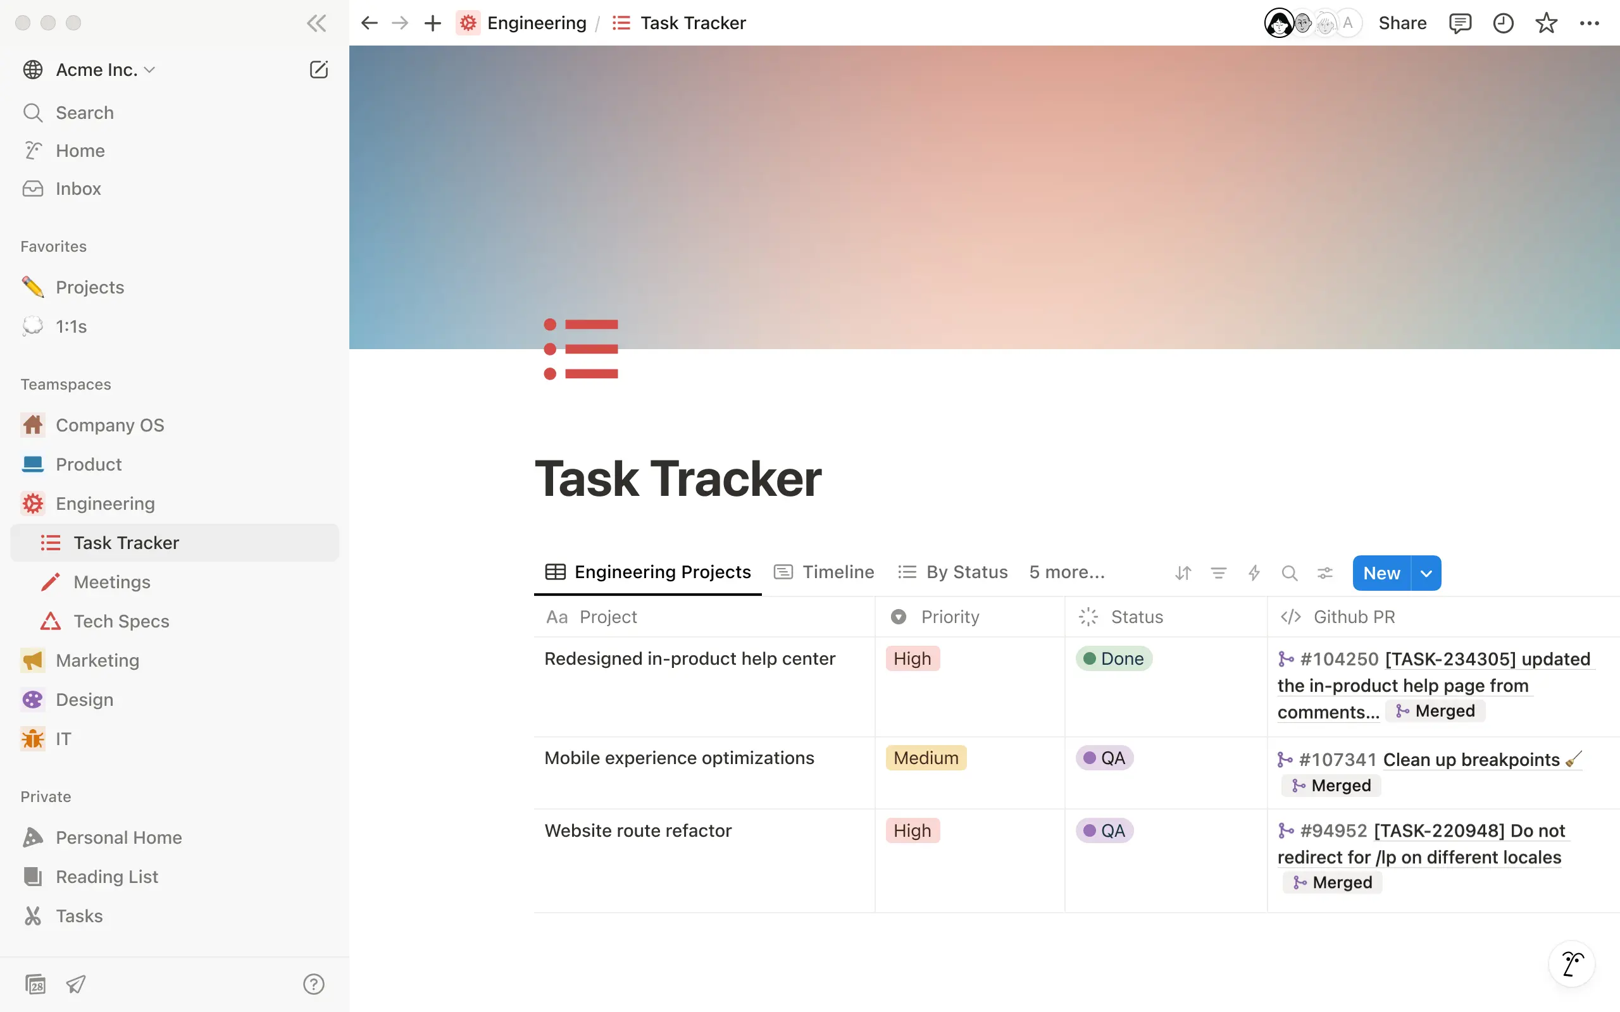Open automations lightning bolt icon
Screen dimensions: 1620x1012
pyautogui.click(x=1254, y=573)
